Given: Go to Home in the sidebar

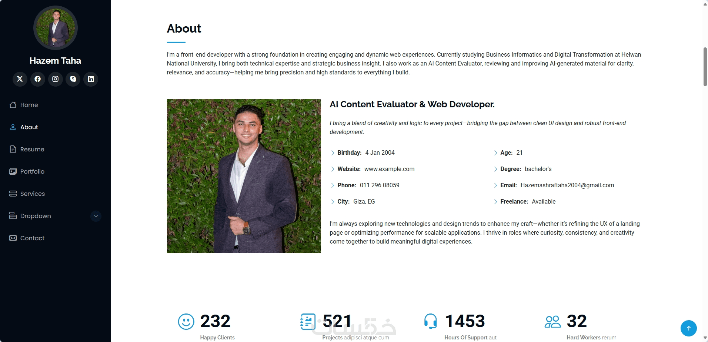Looking at the screenshot, I should point(29,105).
